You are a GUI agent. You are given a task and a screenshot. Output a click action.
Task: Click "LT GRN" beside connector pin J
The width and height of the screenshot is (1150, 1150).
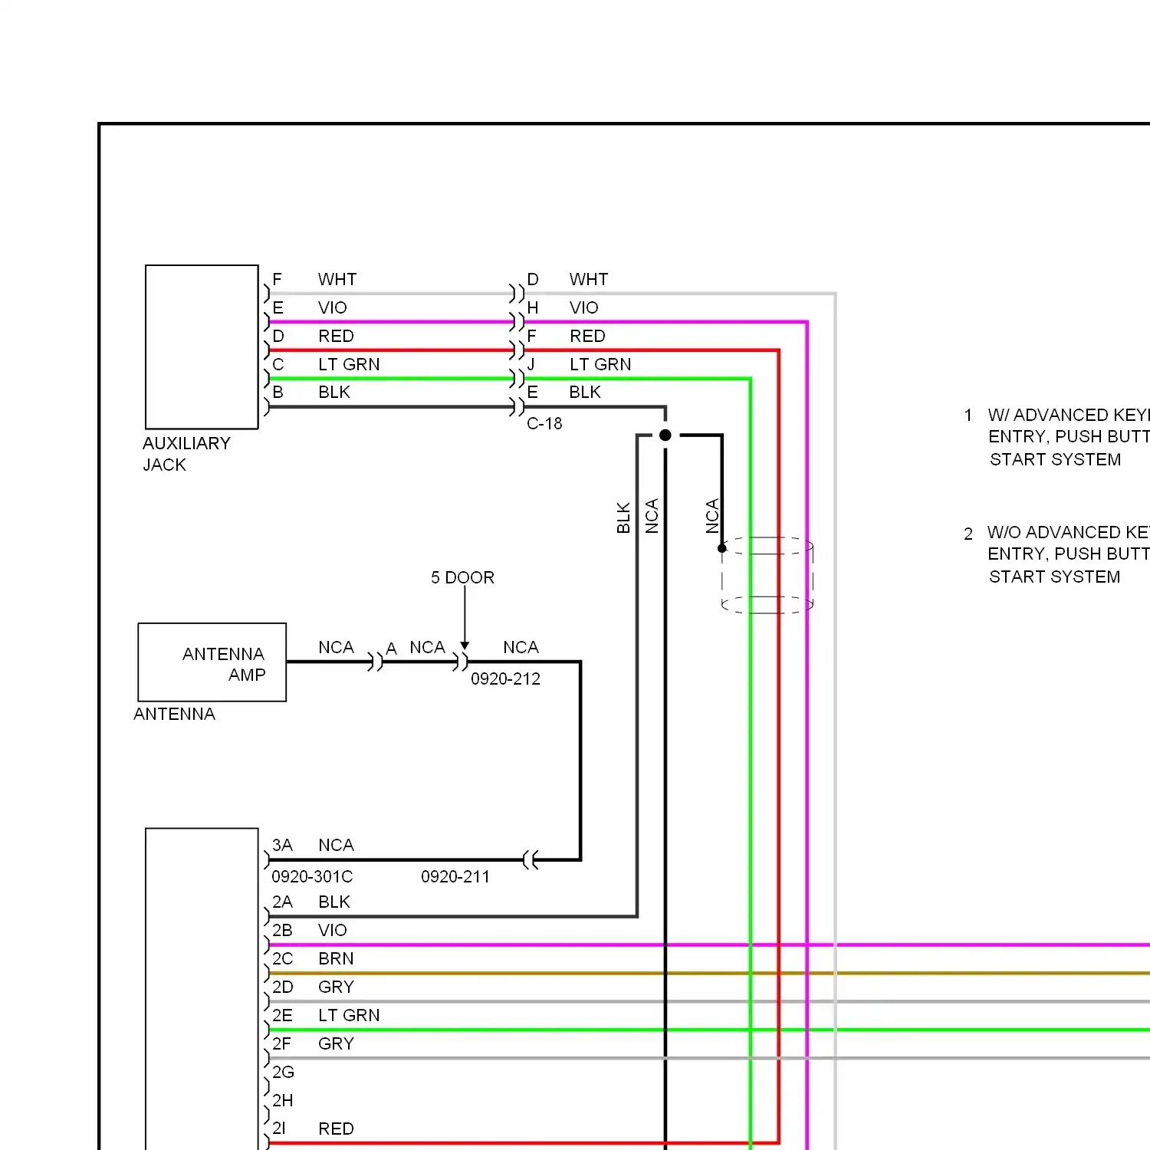[x=600, y=364]
